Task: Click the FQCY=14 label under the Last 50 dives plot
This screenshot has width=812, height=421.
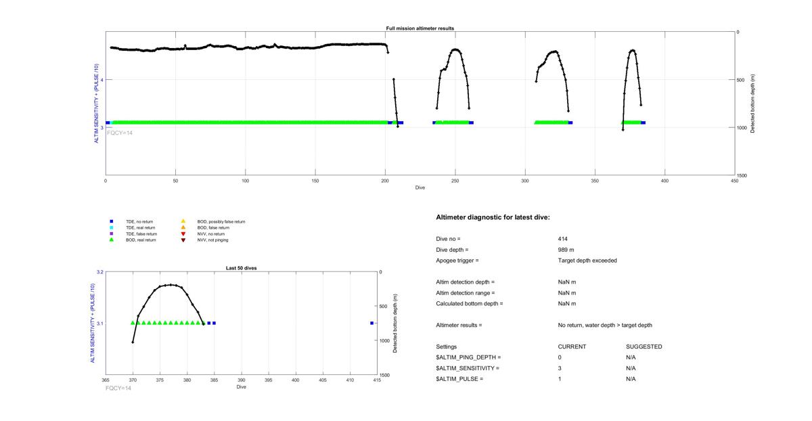Action: coord(118,388)
